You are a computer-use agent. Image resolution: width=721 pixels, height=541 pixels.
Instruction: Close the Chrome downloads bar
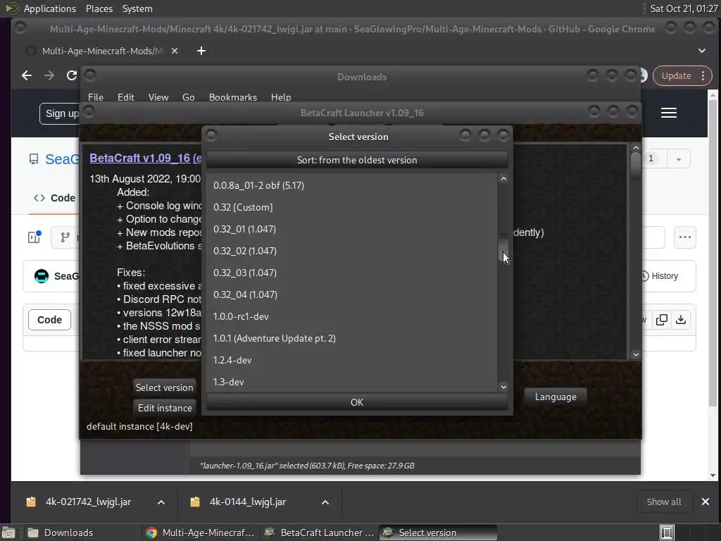[x=706, y=502]
